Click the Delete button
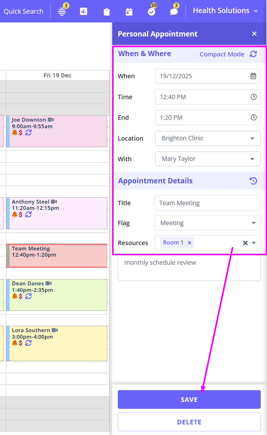This screenshot has height=435, width=267. [189, 422]
